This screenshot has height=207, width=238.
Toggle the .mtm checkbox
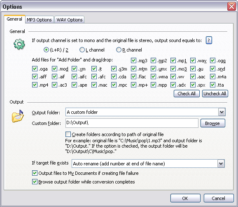(x=133, y=69)
